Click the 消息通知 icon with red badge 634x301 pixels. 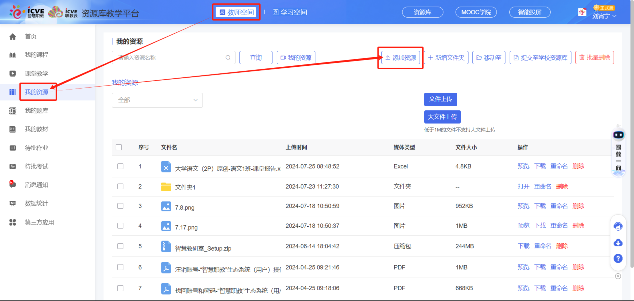tap(13, 185)
